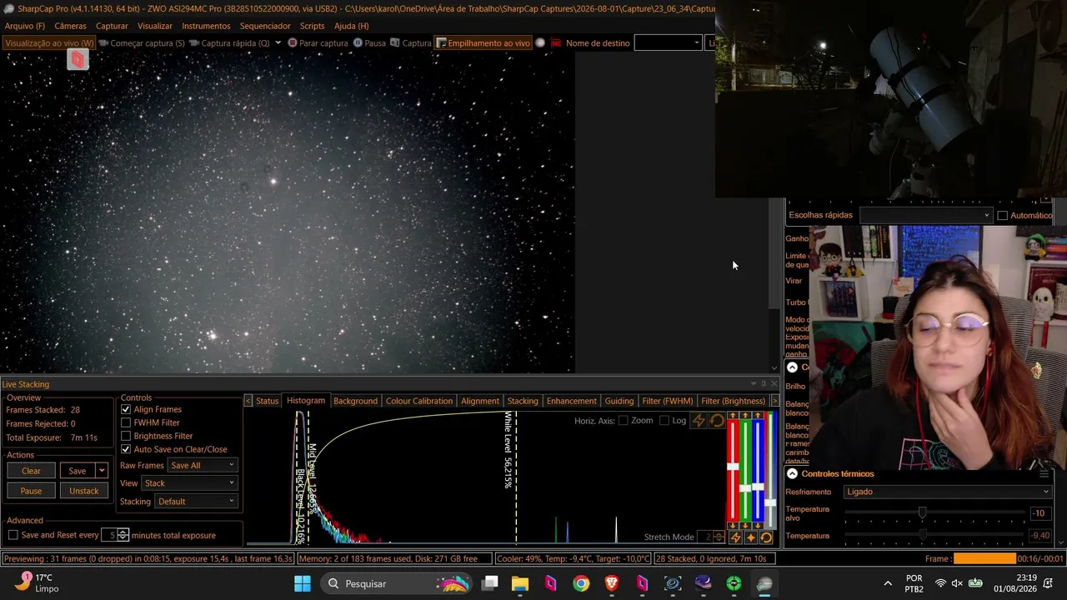Click the Clear button in Actions
This screenshot has height=600, width=1067.
coord(31,471)
